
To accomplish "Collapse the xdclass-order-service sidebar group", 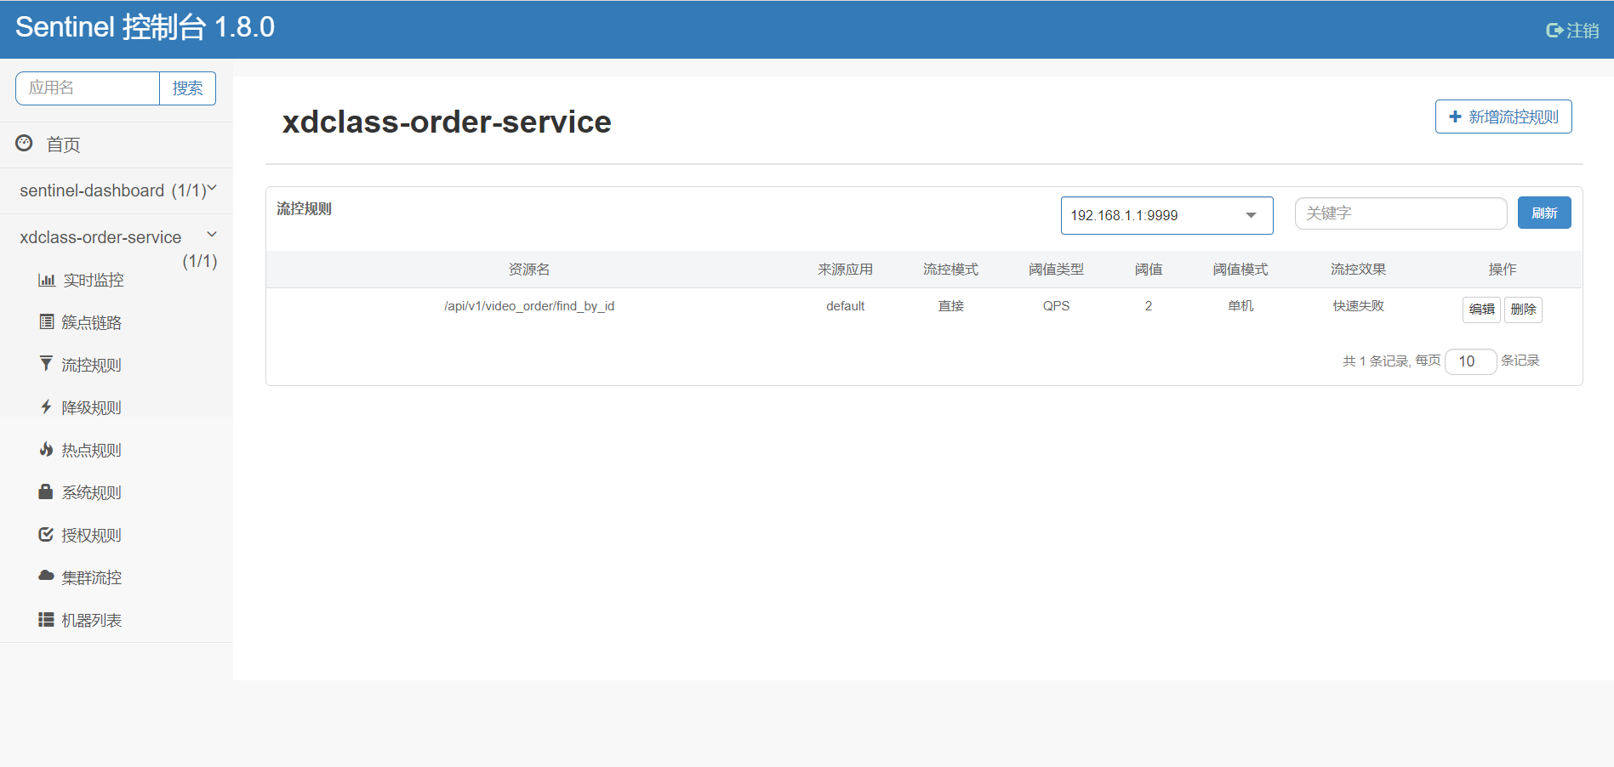I will pos(212,235).
